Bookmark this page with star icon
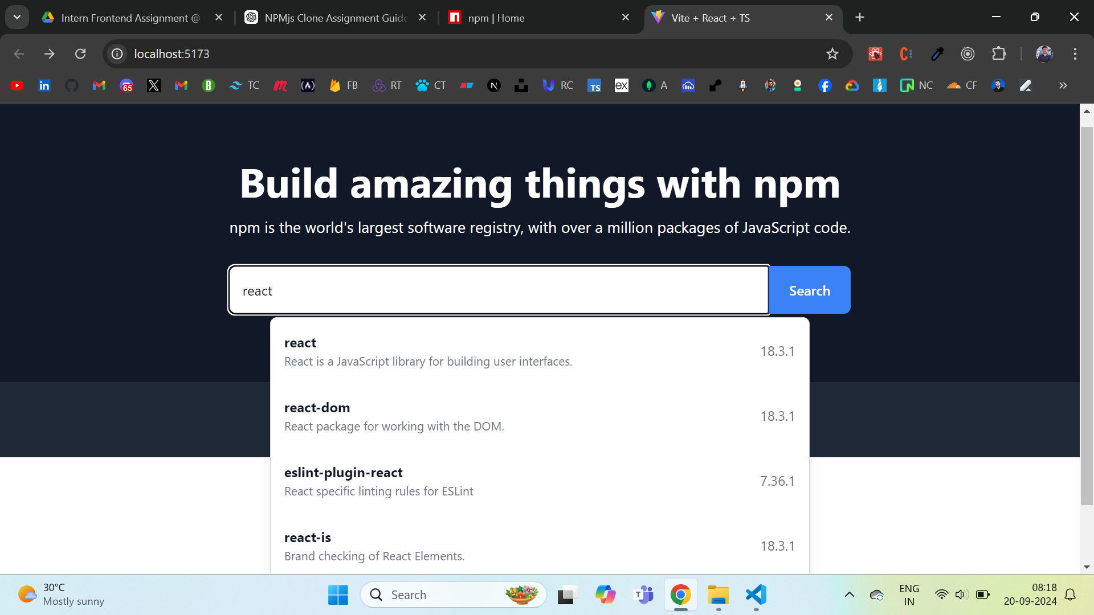The height and width of the screenshot is (615, 1094). click(832, 54)
